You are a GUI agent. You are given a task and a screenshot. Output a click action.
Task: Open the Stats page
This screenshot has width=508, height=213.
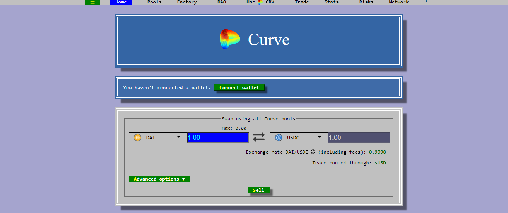point(332,2)
